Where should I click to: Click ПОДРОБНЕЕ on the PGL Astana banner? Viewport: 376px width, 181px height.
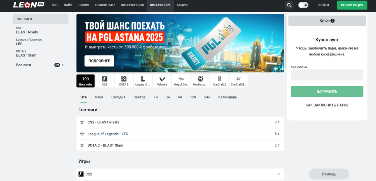click(99, 61)
